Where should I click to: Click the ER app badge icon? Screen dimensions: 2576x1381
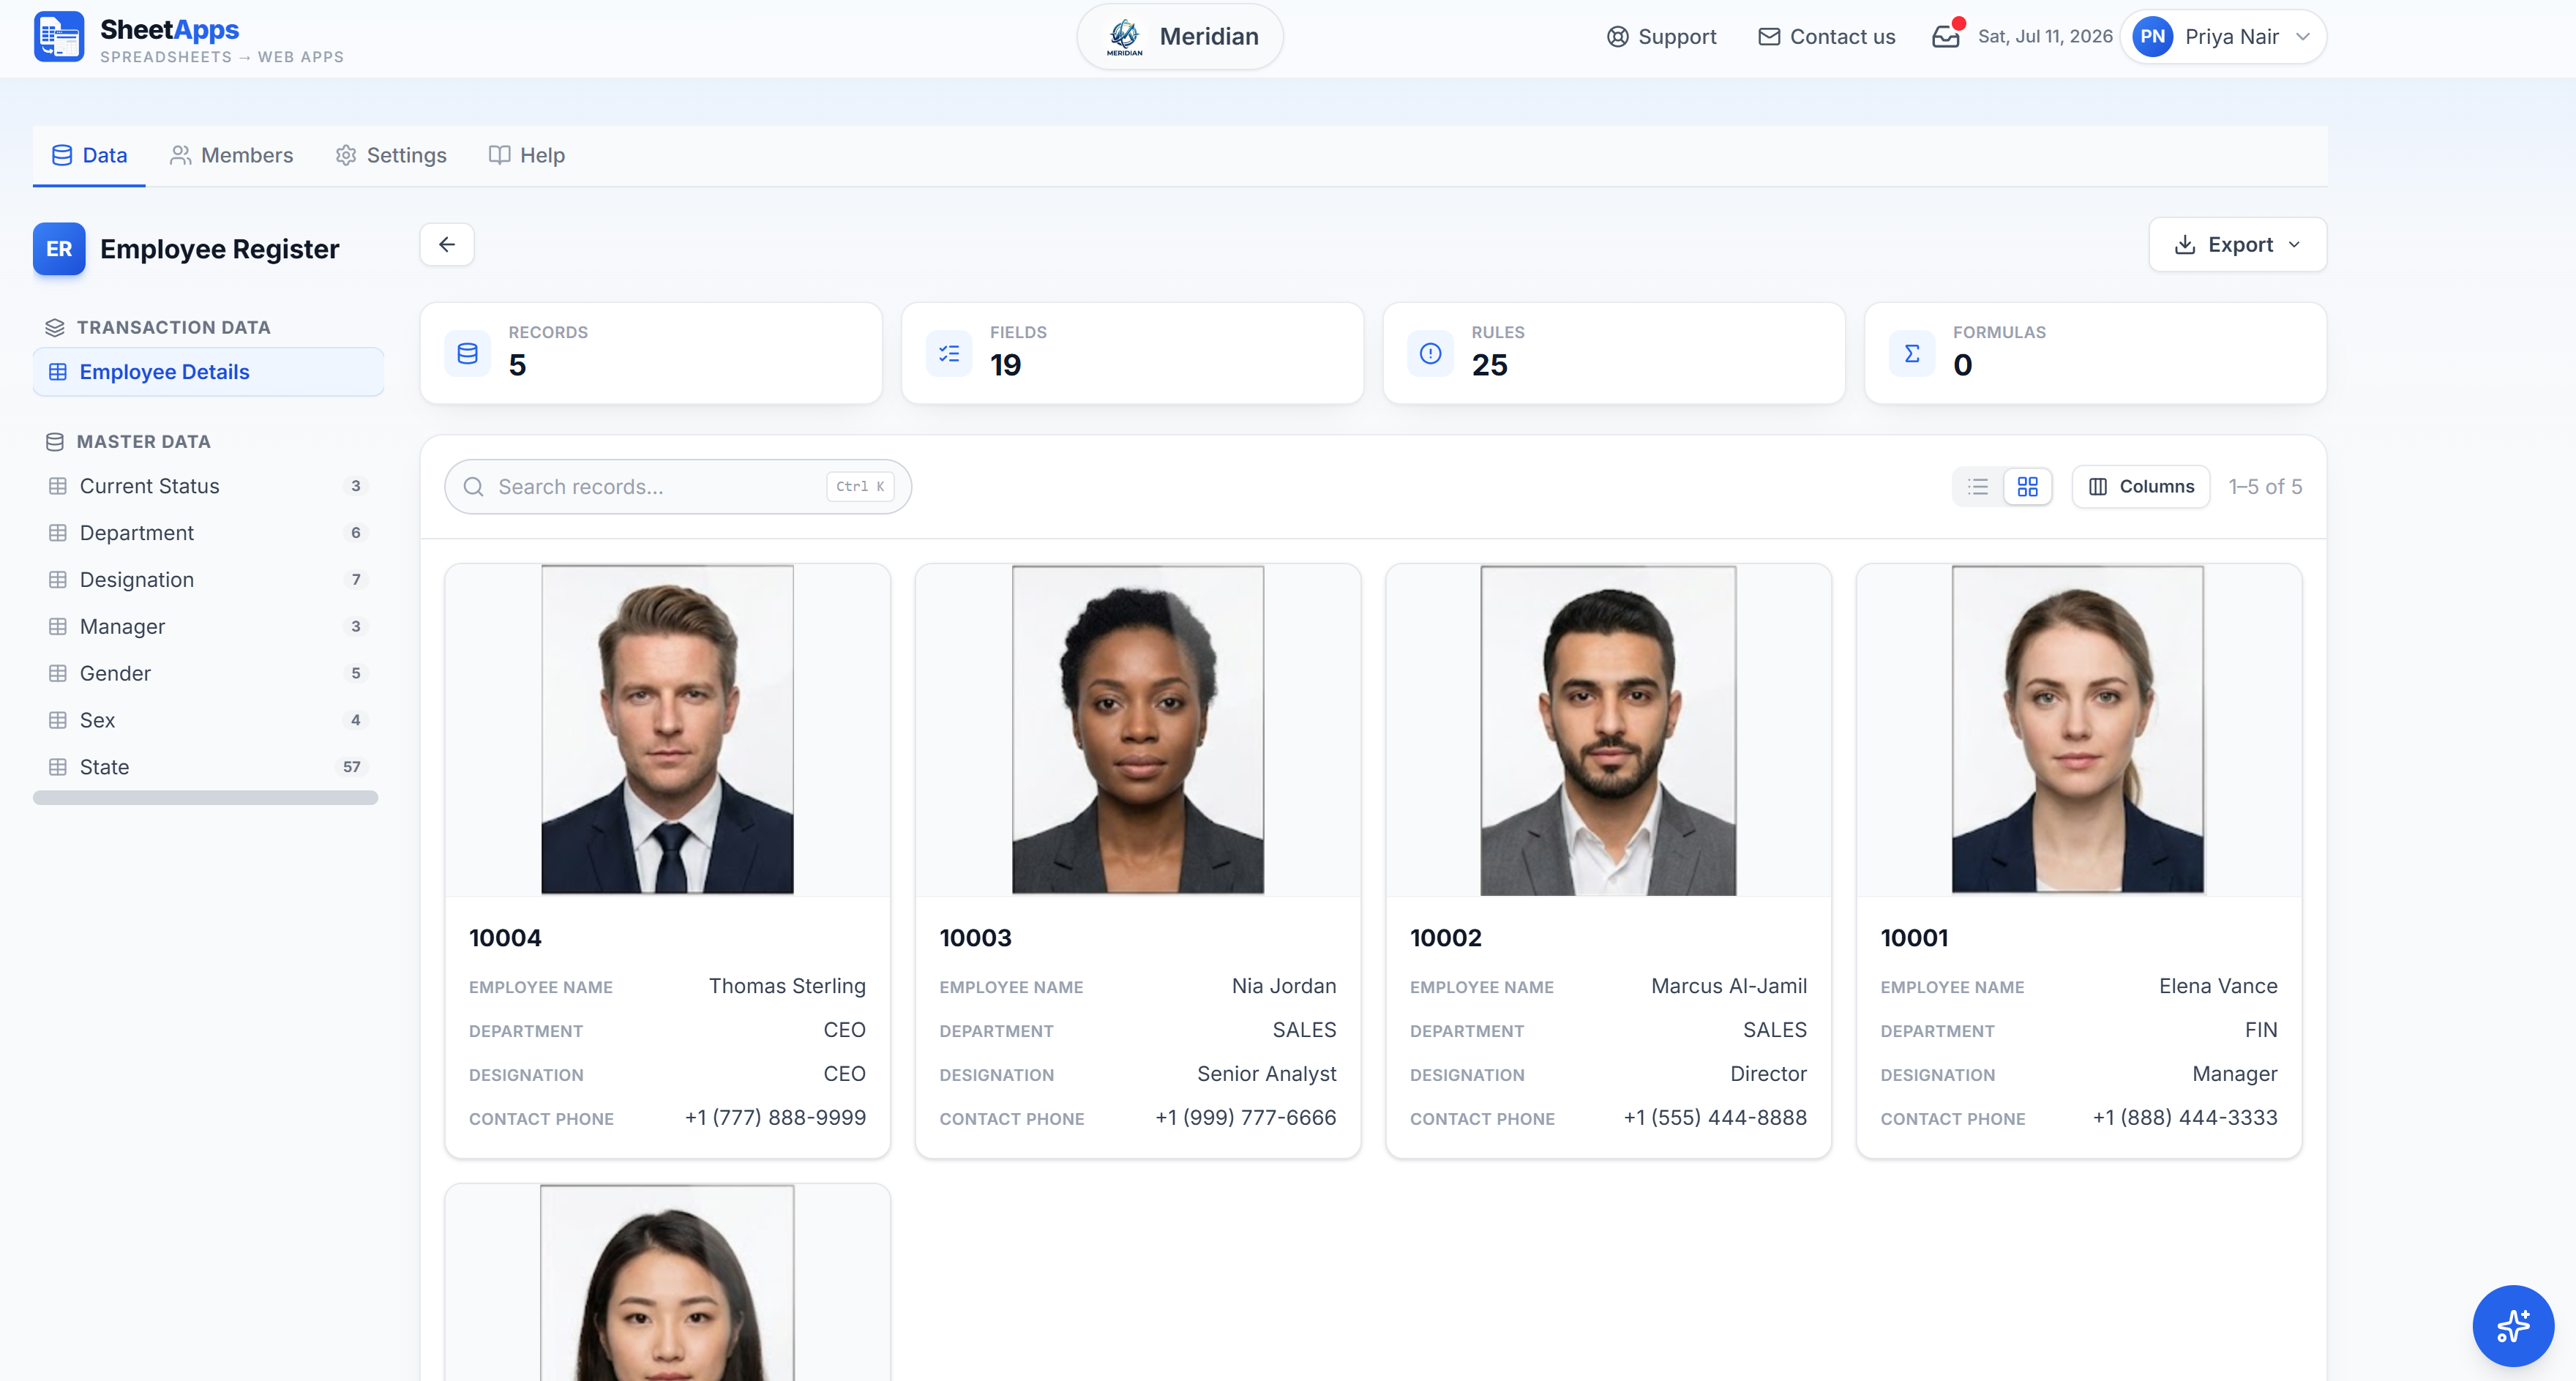coord(59,249)
